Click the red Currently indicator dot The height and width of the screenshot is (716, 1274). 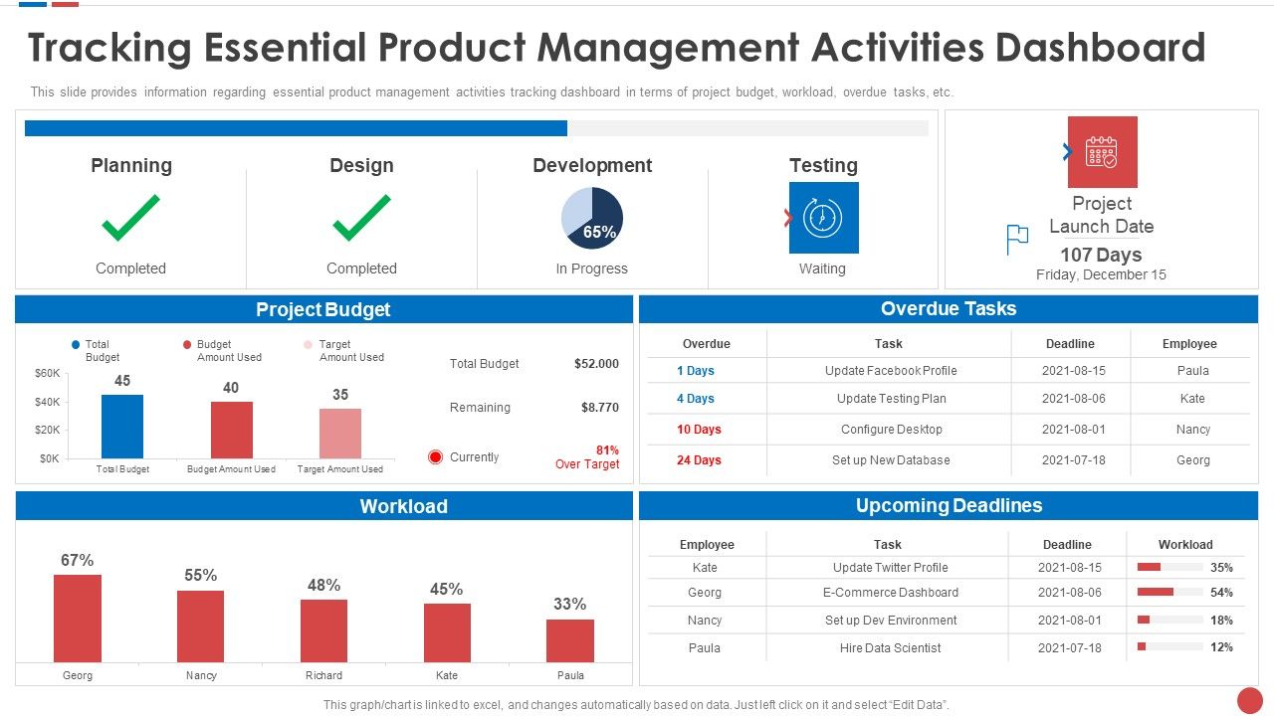click(434, 456)
